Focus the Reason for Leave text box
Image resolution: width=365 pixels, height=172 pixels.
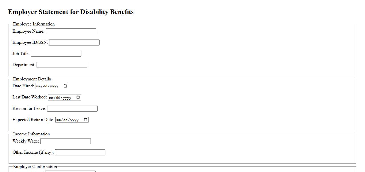[x=72, y=109]
